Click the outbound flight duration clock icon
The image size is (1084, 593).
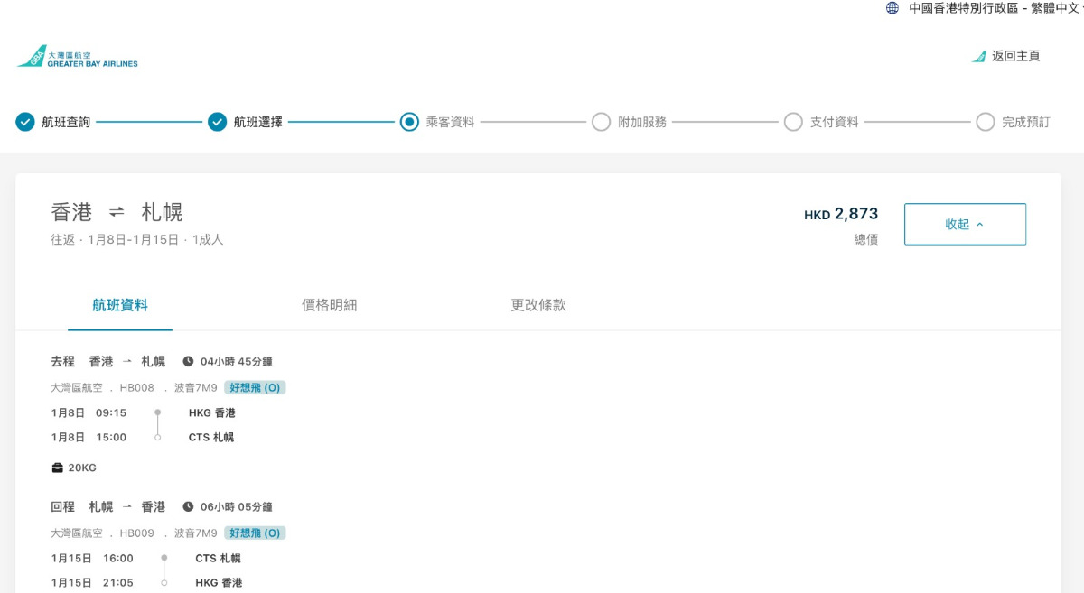tap(188, 361)
